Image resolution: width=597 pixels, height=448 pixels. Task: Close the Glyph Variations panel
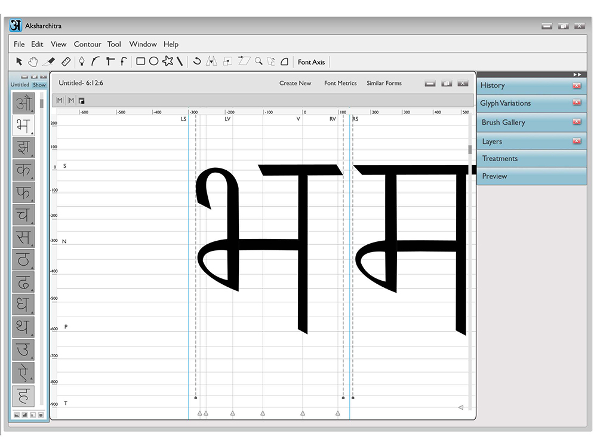(x=577, y=103)
